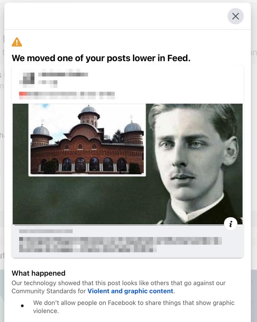This screenshot has height=322, width=257.
Task: Click the 'We moved one of your posts' heading
Action: 101,58
